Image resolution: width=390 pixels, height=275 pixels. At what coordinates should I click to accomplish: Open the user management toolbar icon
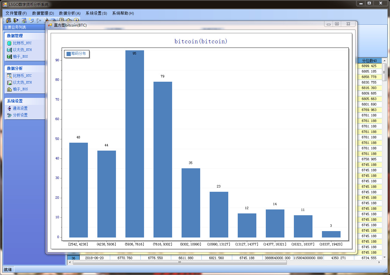24,20
